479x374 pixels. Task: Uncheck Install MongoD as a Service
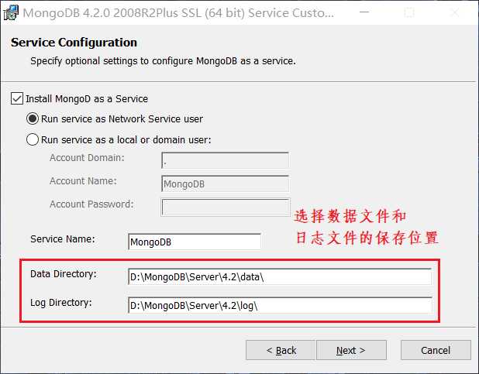17,98
